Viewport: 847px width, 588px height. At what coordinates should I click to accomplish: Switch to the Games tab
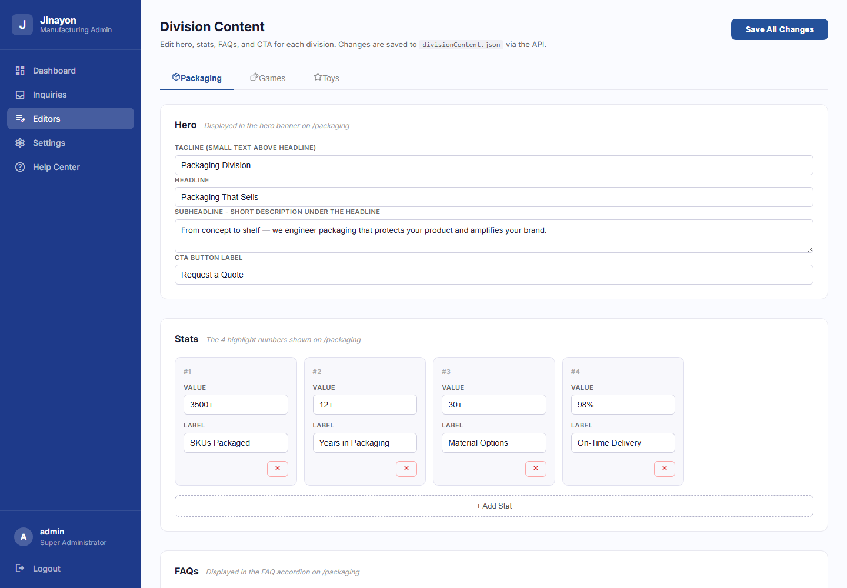pyautogui.click(x=268, y=78)
